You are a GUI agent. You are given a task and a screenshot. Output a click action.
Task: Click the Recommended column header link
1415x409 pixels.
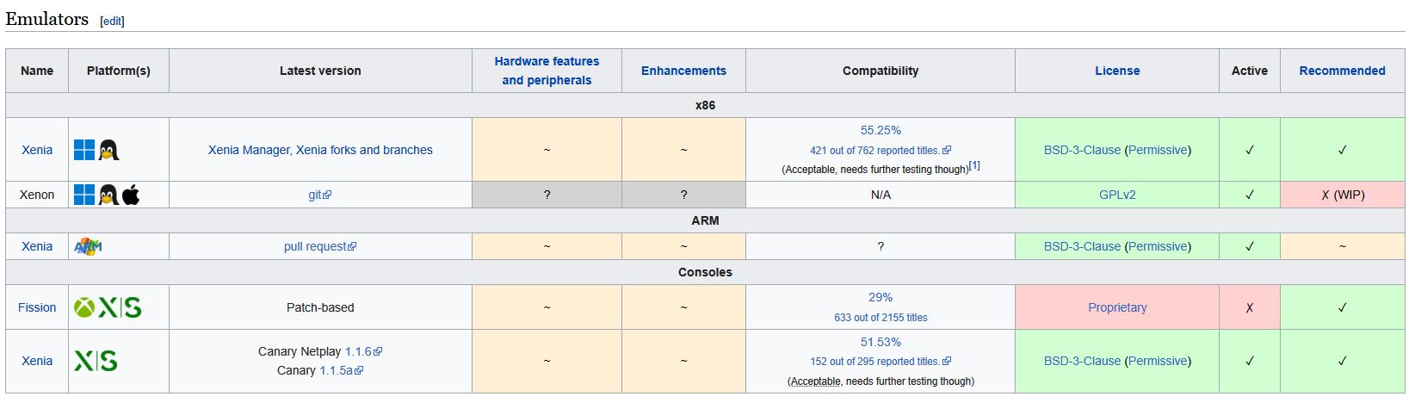coord(1342,71)
